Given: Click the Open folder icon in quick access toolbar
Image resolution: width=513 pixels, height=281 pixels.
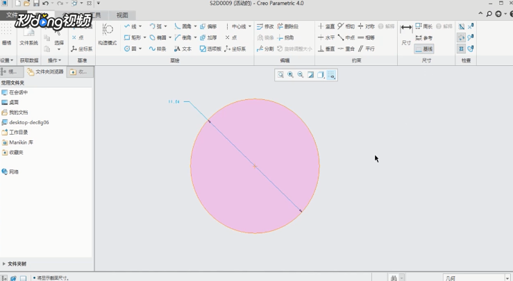Looking at the screenshot, I should [27, 3].
